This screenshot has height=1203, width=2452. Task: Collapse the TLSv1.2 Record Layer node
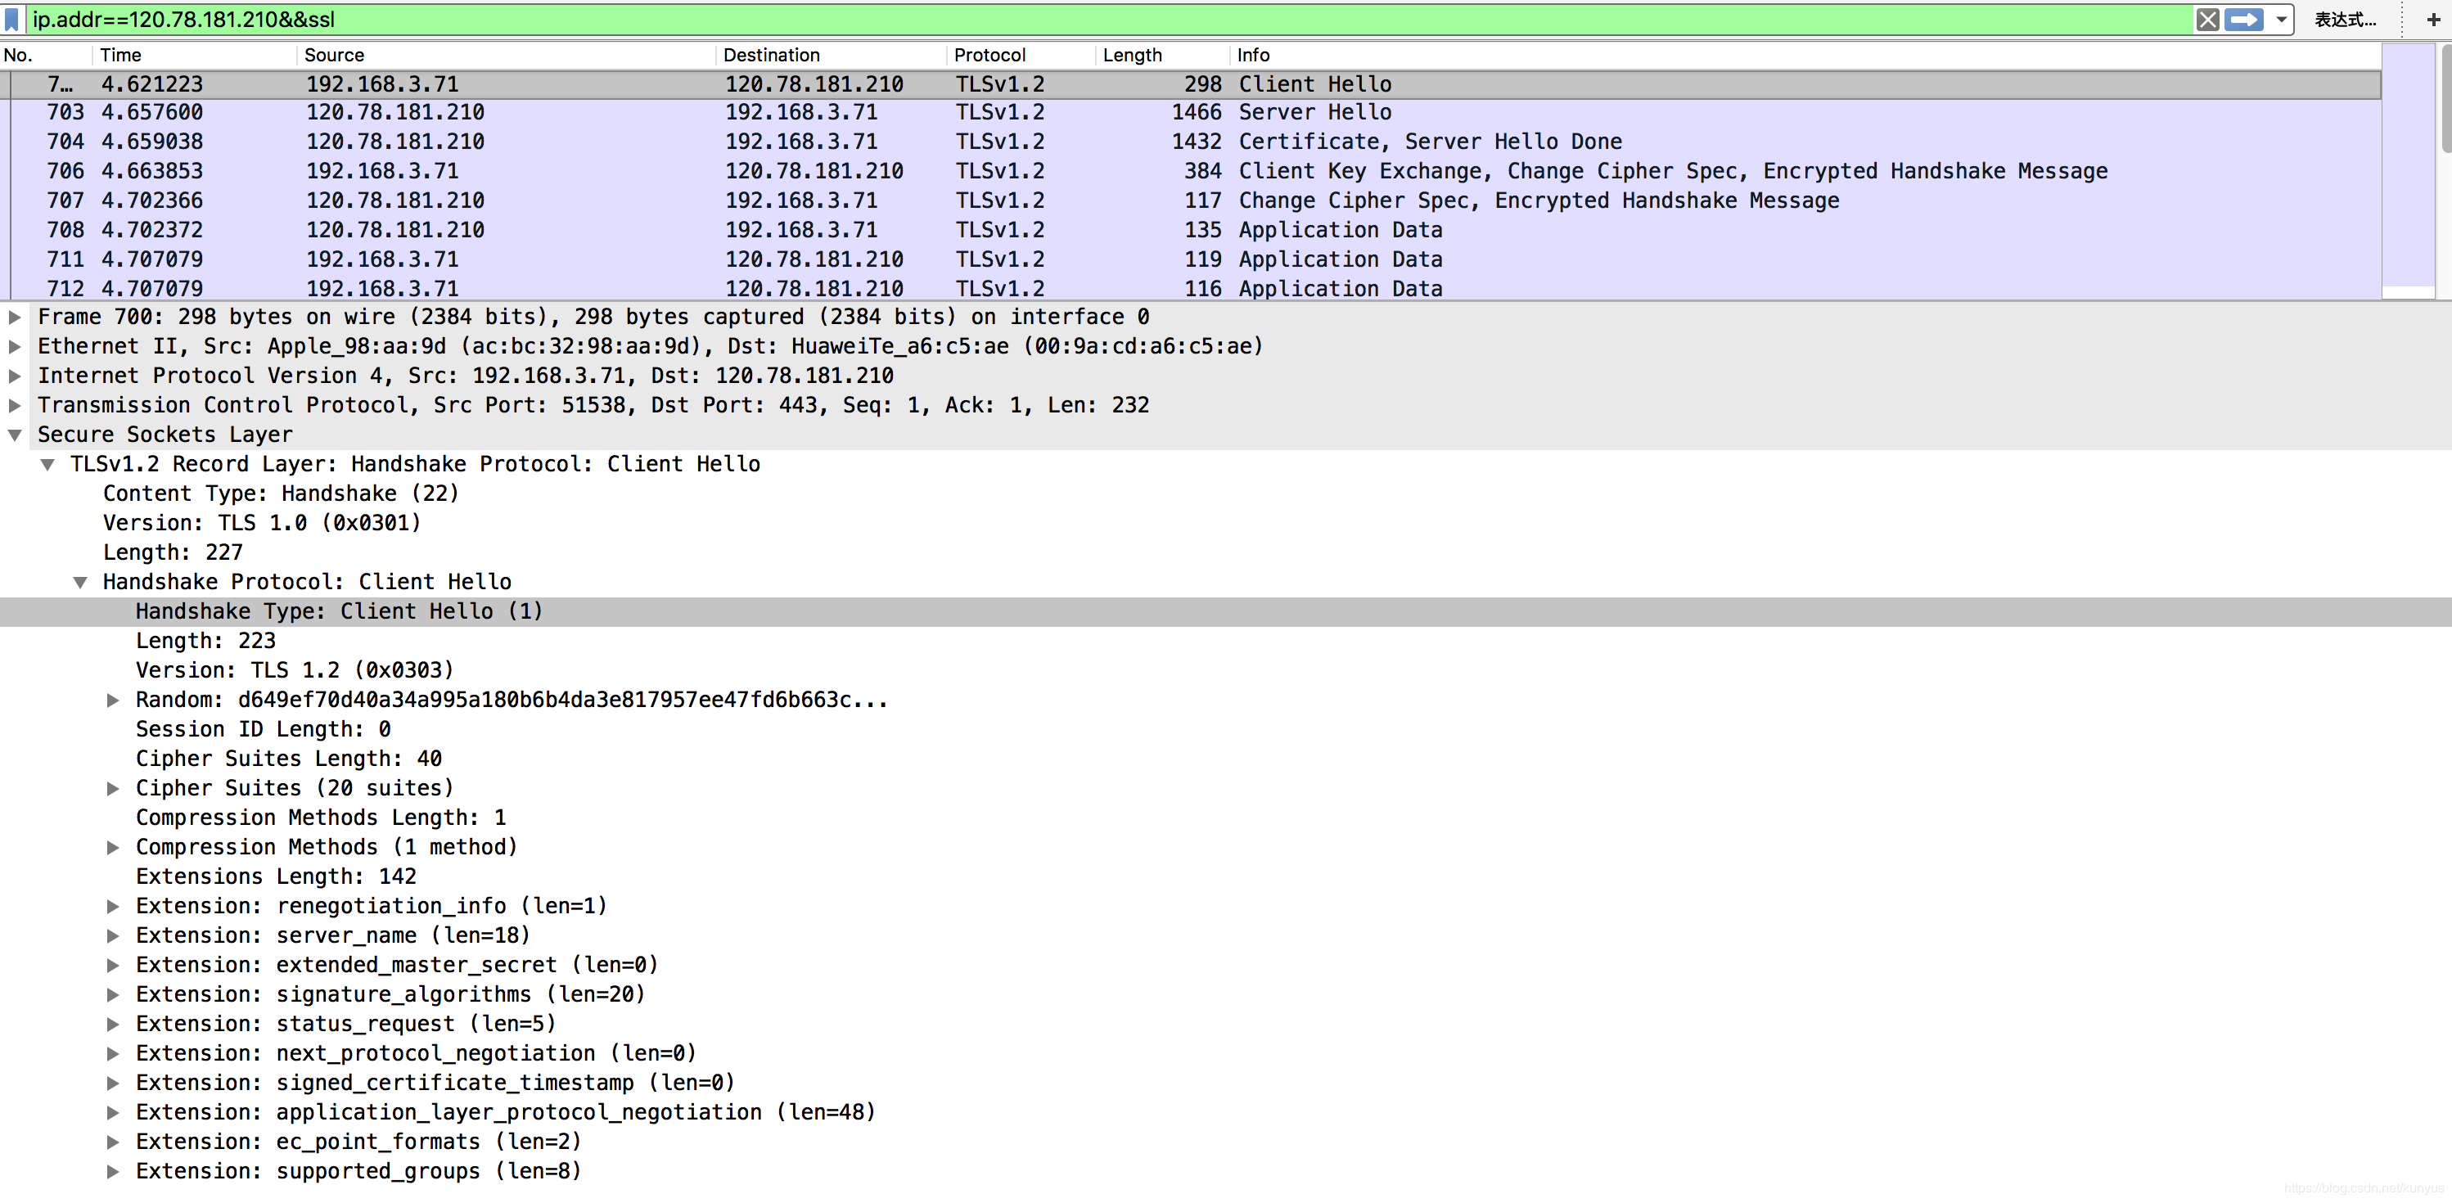pyautogui.click(x=47, y=465)
